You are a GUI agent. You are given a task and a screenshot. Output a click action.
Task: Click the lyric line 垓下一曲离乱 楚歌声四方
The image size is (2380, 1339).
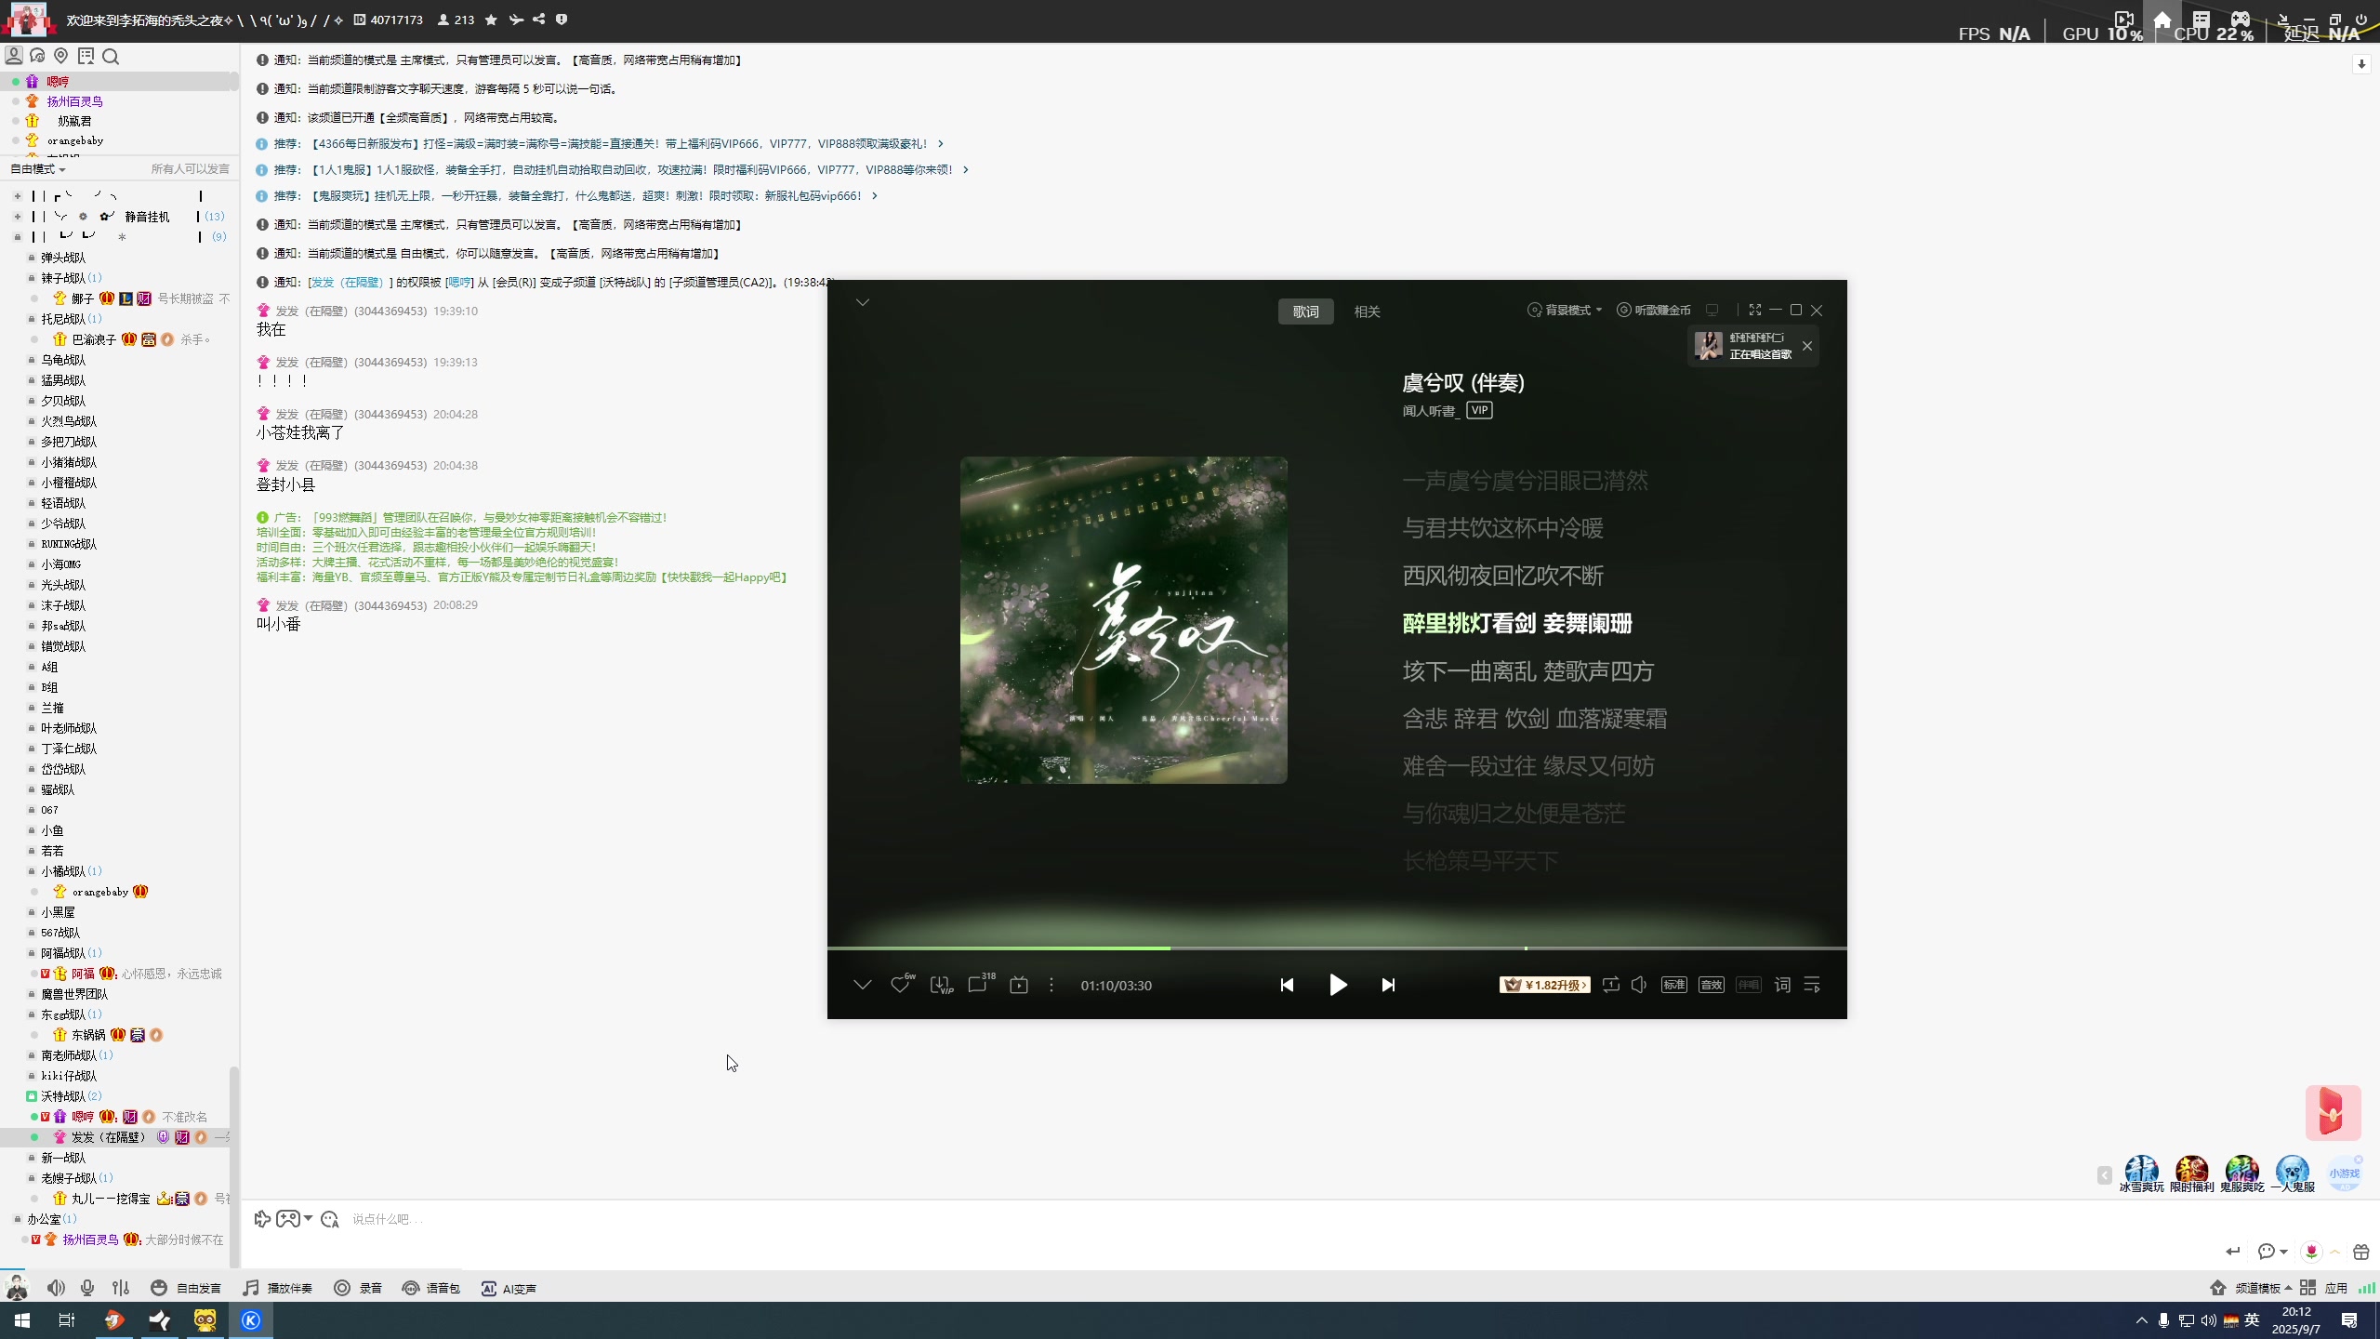coord(1527,671)
